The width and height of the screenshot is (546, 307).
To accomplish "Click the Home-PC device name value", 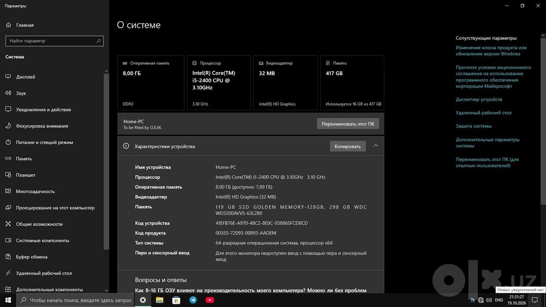I will click(225, 167).
